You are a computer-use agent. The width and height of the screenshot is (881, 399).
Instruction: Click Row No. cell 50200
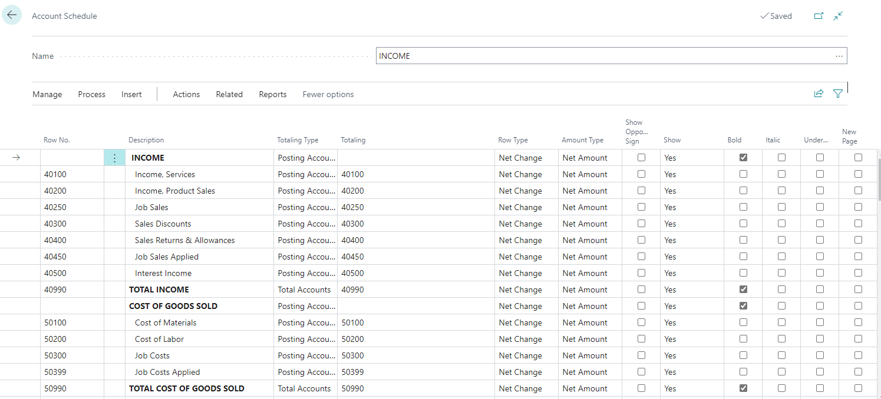click(72, 339)
